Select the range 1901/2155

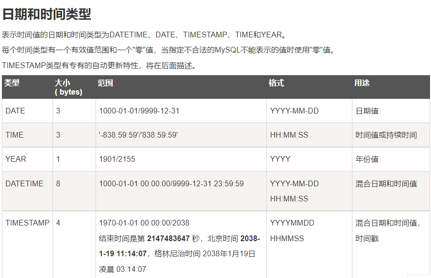coord(117,159)
